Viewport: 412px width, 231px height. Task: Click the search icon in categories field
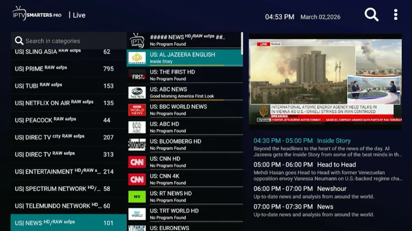pyautogui.click(x=19, y=41)
